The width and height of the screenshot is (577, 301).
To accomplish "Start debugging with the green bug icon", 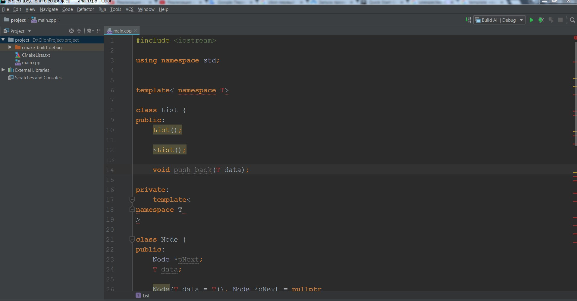I will [541, 20].
